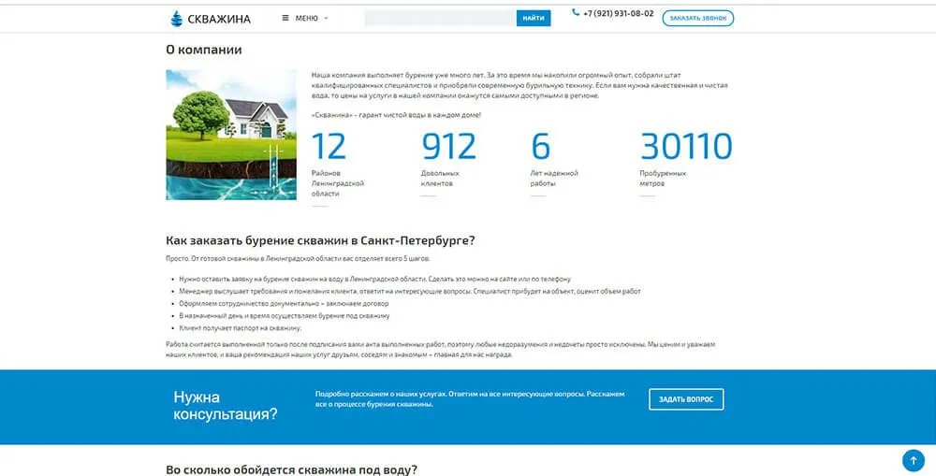Click the 12 districts counter number

click(329, 147)
